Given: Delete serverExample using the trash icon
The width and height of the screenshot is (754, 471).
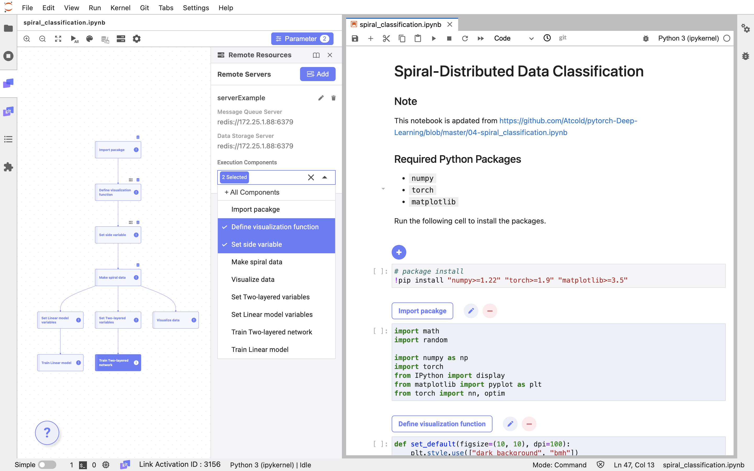Looking at the screenshot, I should 333,98.
